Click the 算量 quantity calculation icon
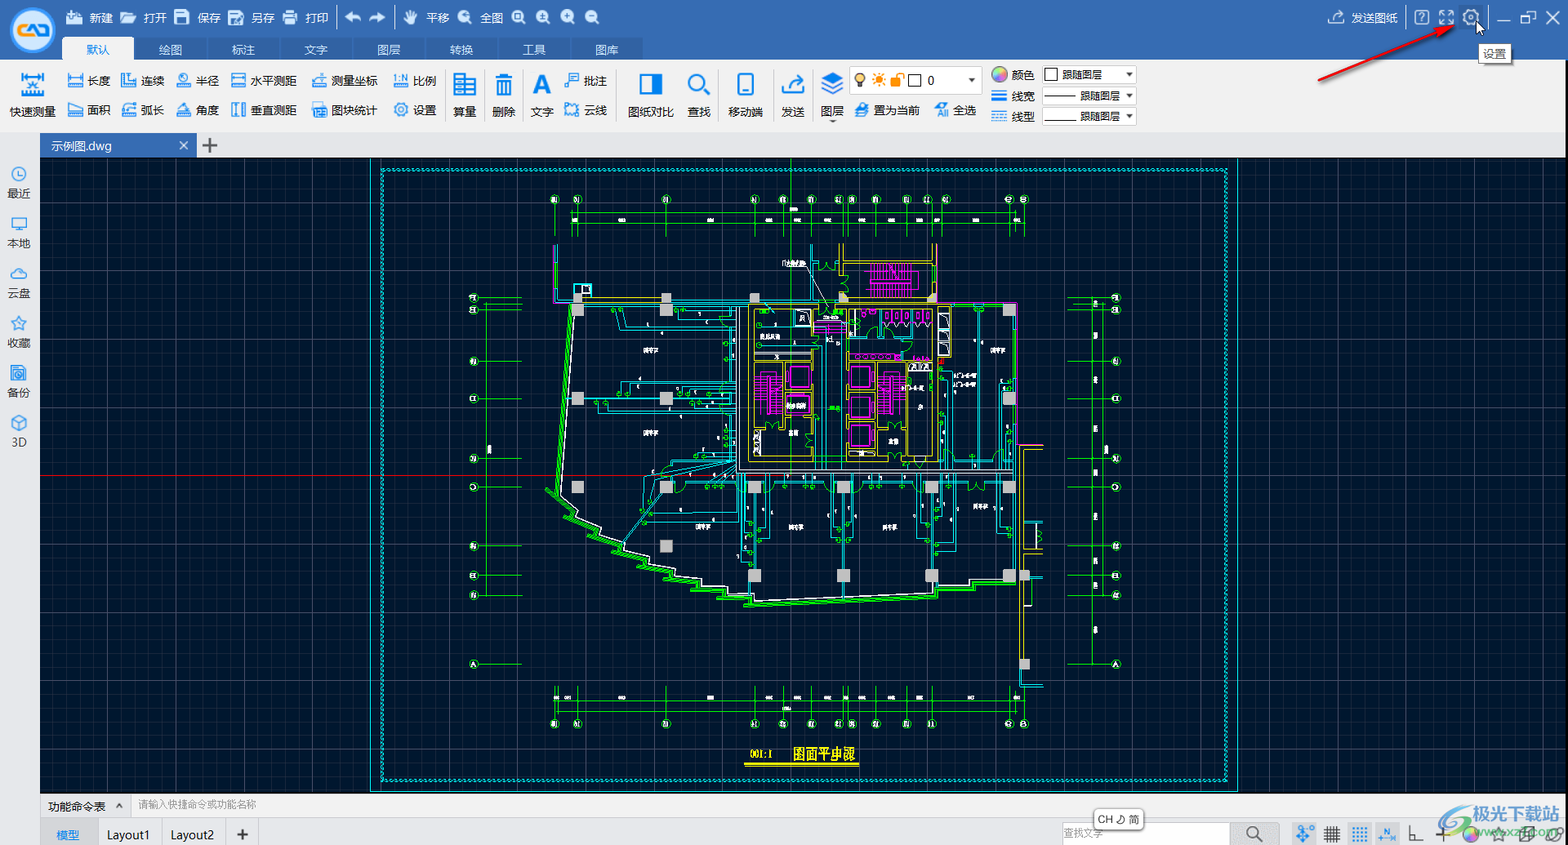Viewport: 1568px width, 845px height. (465, 95)
